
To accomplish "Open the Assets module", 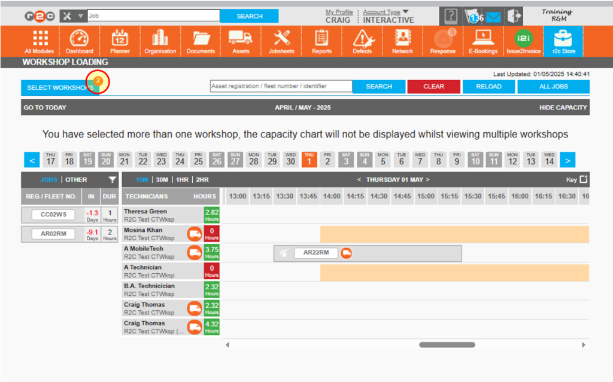I will tap(241, 41).
